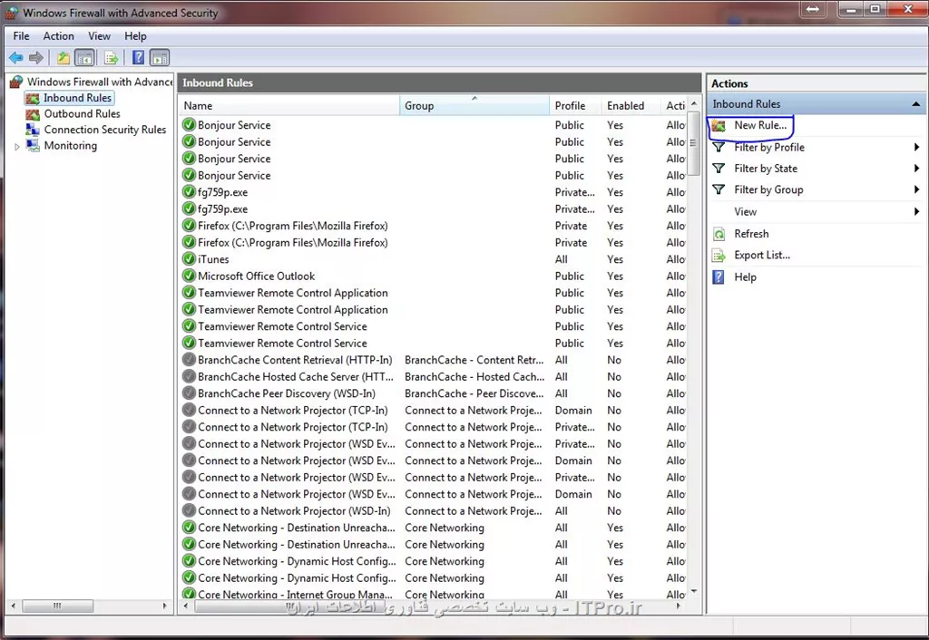Click gray icon beside BranchCache Content Retrieval
This screenshot has width=929, height=640.
189,359
